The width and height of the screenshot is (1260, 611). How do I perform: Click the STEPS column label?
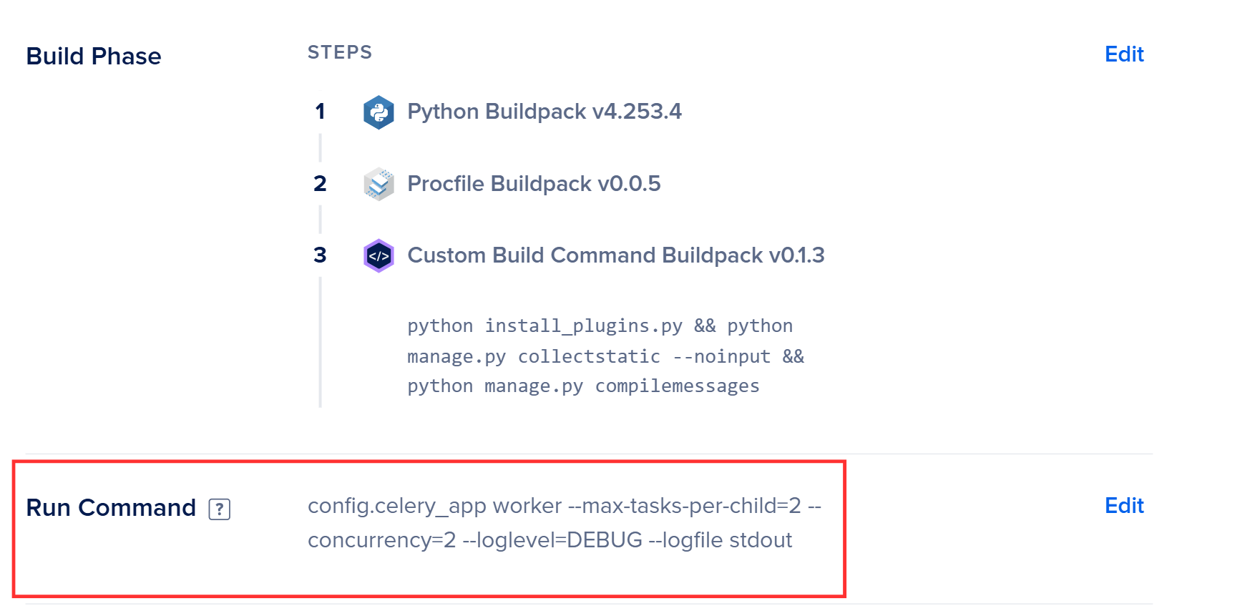tap(340, 52)
